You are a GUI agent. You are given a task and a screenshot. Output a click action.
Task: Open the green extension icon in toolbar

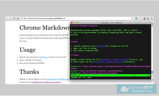click(136, 19)
